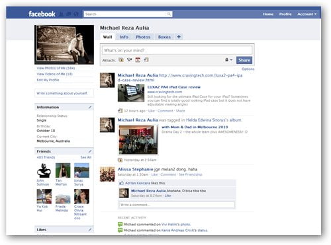Image resolution: width=331 pixels, height=245 pixels.
Task: Edit Information box with pencil icon
Action: [x=90, y=107]
